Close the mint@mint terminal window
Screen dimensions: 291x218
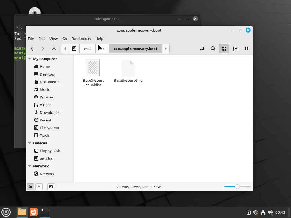(x=195, y=19)
